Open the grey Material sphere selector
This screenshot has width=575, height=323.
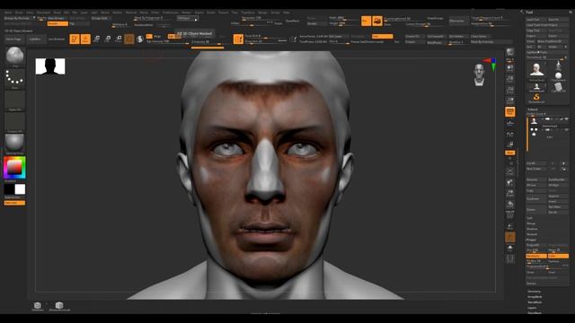tap(14, 144)
